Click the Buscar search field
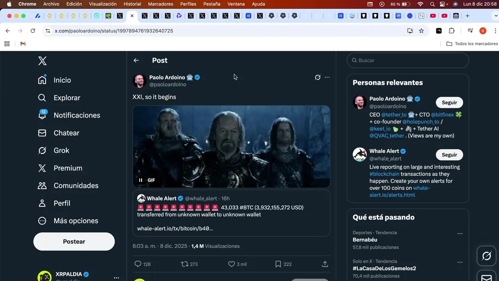 pyautogui.click(x=408, y=60)
